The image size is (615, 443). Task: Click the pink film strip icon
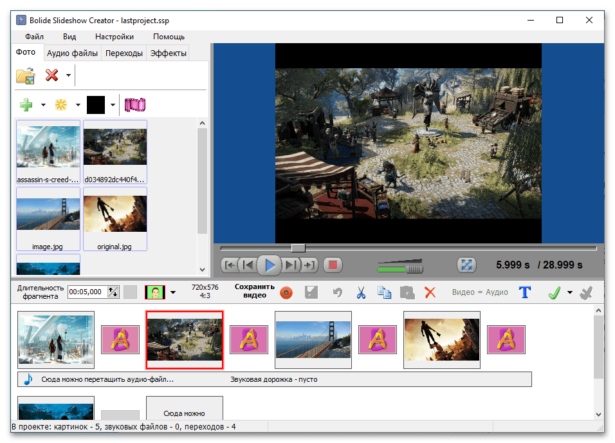point(136,104)
